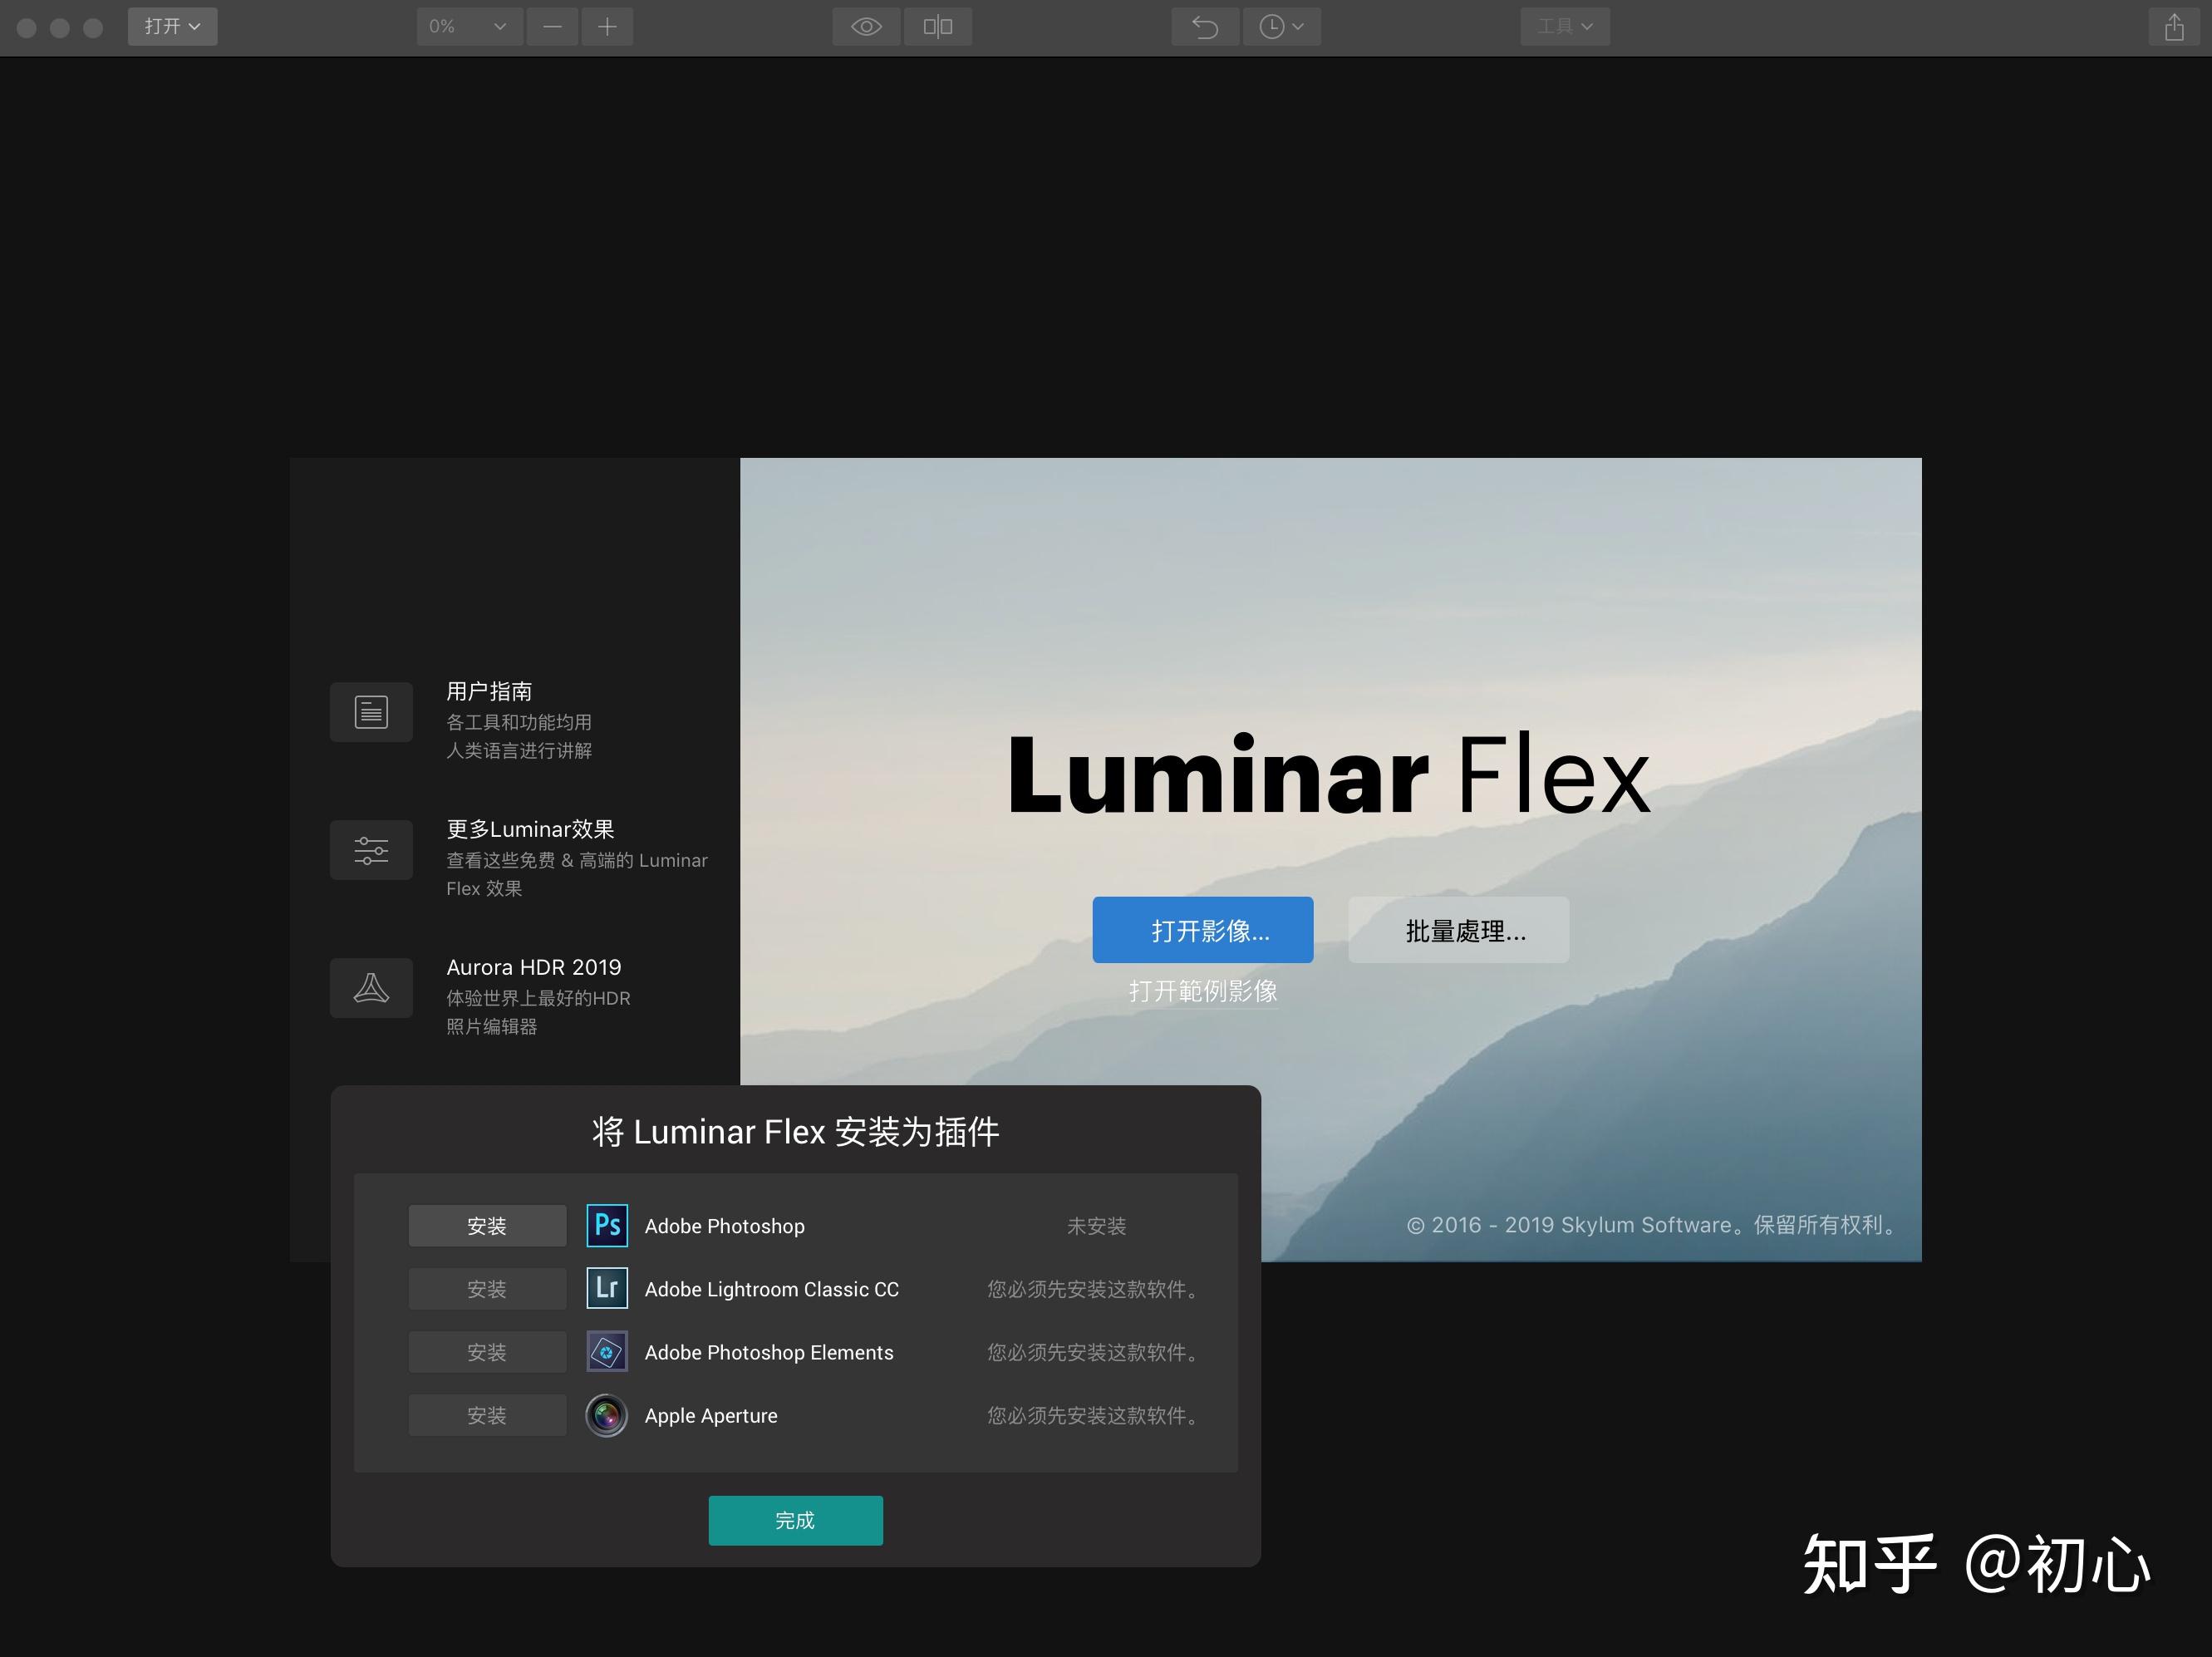Click the zoom in plus button
This screenshot has height=1657, width=2212.
coord(607,26)
